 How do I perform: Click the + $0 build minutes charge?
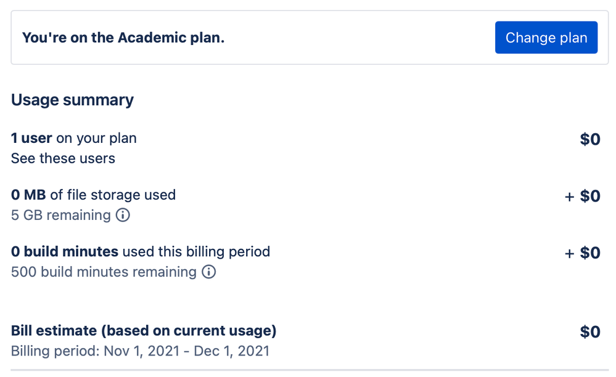pyautogui.click(x=582, y=253)
